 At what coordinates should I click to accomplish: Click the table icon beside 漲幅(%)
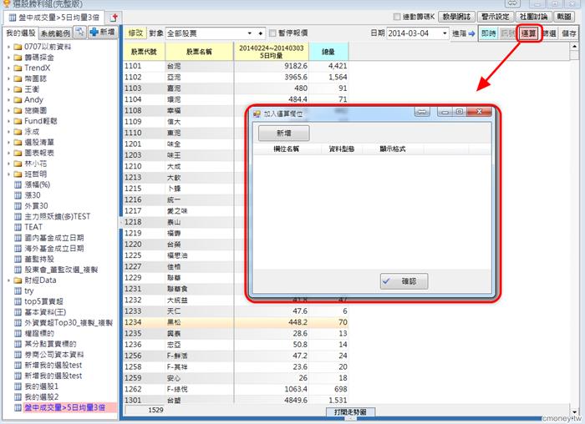click(x=18, y=184)
